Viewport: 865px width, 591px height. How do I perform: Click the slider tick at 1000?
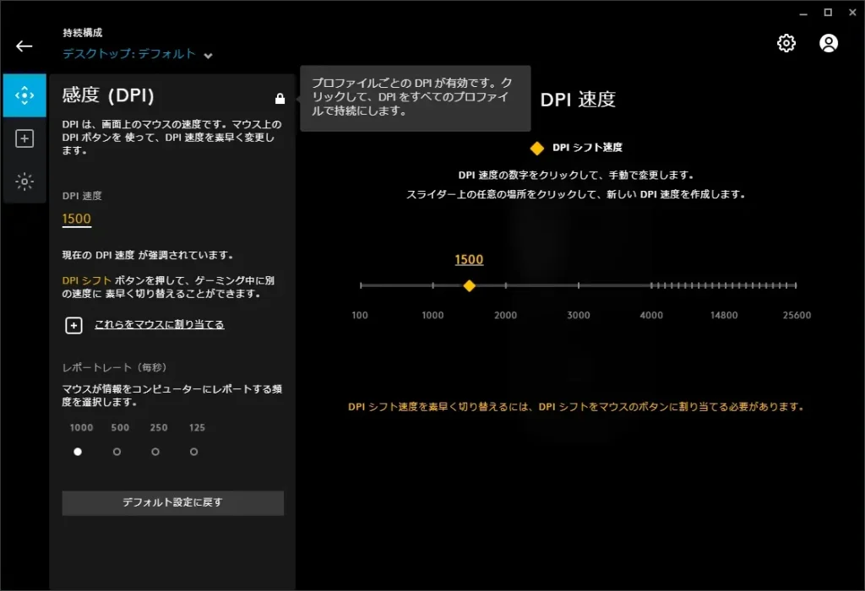(x=432, y=285)
